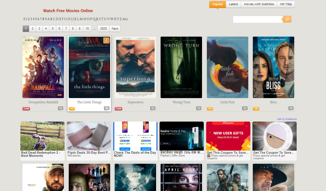This screenshot has width=326, height=191.
Task: Open Watch Free Movies Online heading link
Action: click(68, 11)
